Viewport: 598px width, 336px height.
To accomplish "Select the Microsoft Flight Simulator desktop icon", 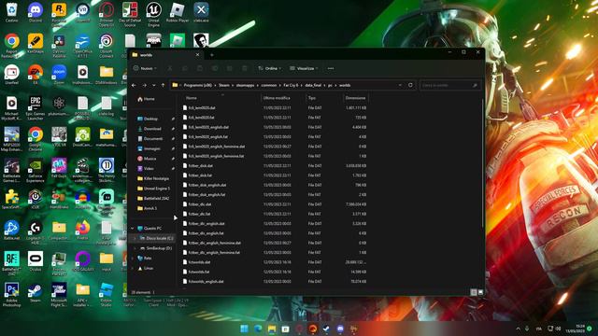I will pyautogui.click(x=59, y=295).
